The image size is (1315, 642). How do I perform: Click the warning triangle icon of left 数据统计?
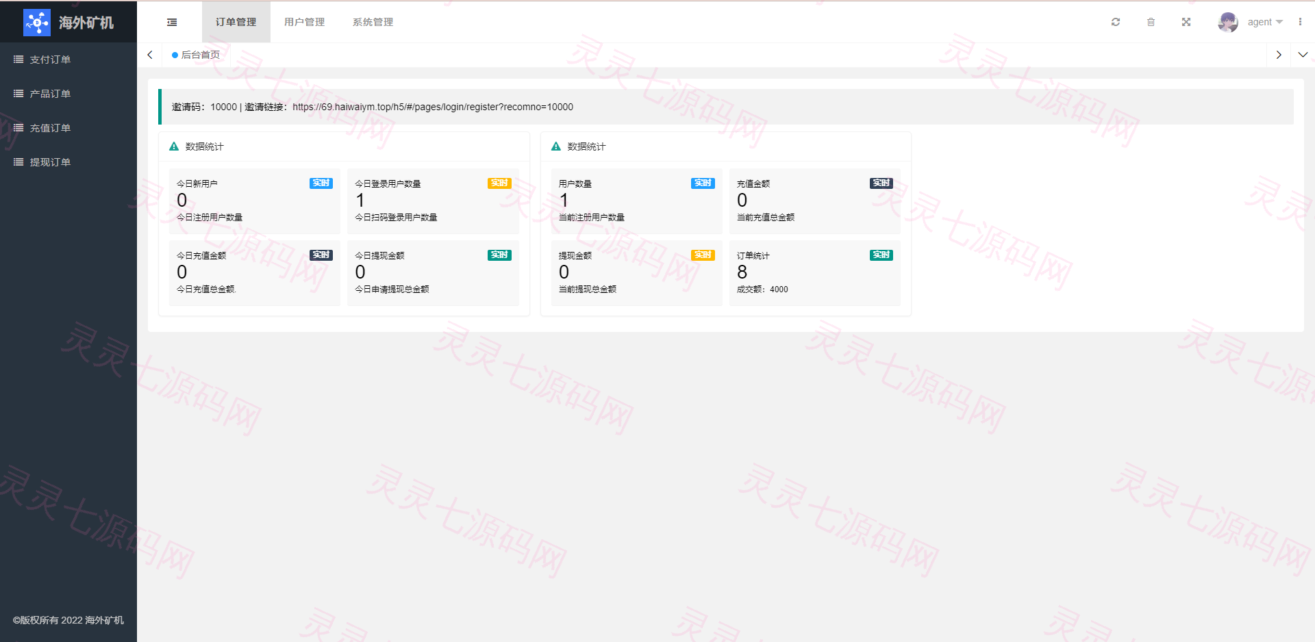pos(174,146)
